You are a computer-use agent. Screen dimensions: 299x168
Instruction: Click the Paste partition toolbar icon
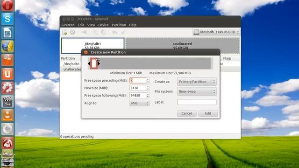click(103, 32)
